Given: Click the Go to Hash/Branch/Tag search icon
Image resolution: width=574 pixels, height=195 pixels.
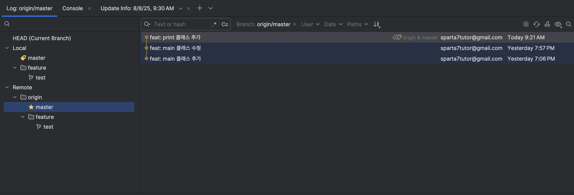Looking at the screenshot, I should 568,24.
